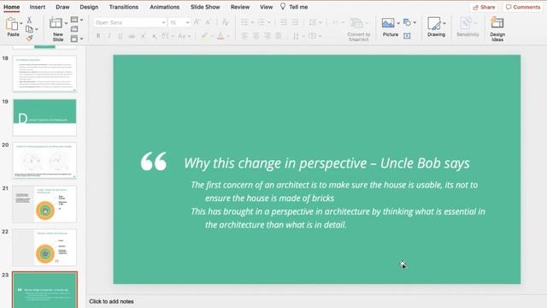Align text left
Viewport: 547px width, 308px height.
pyautogui.click(x=244, y=36)
